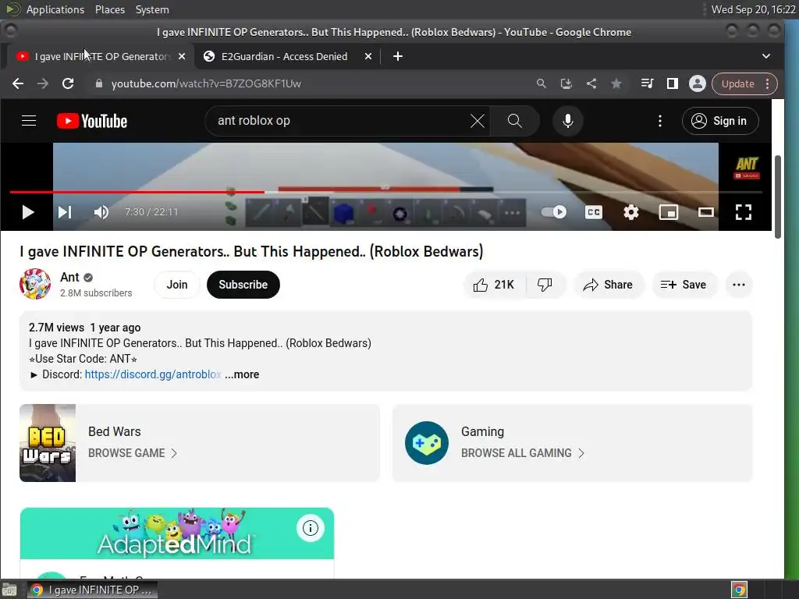Enter full screen mode
Viewport: 799px width, 599px height.
pos(744,212)
